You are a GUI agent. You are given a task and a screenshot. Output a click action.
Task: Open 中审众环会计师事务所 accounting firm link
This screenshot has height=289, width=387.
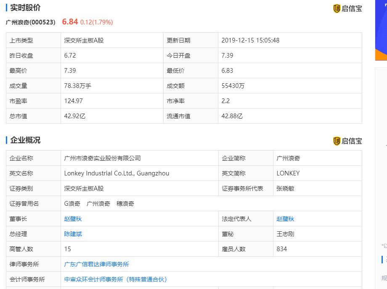(116, 279)
